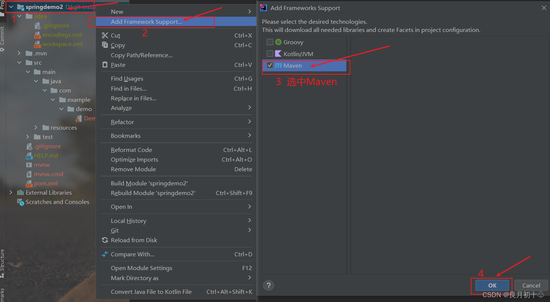Image resolution: width=550 pixels, height=302 pixels.
Task: Open the Refactor submenu
Action: point(176,122)
